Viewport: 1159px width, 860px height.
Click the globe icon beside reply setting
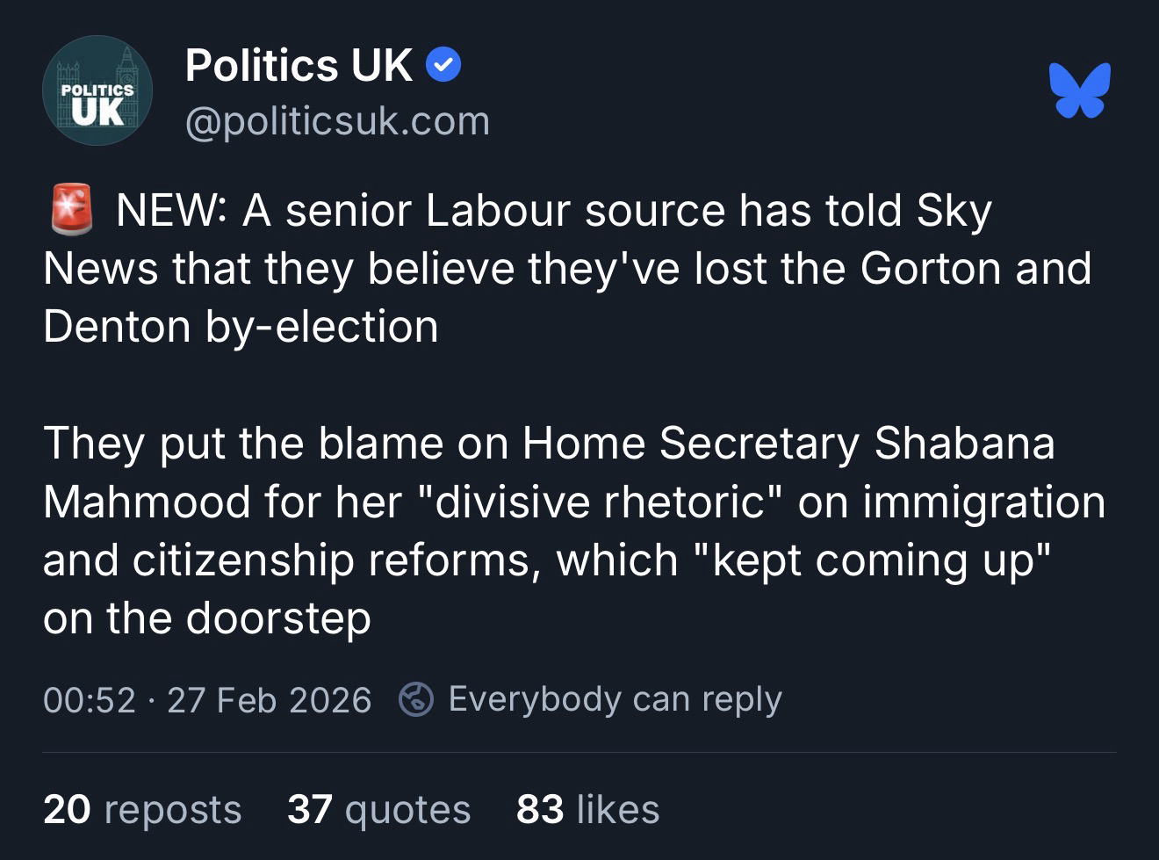415,700
